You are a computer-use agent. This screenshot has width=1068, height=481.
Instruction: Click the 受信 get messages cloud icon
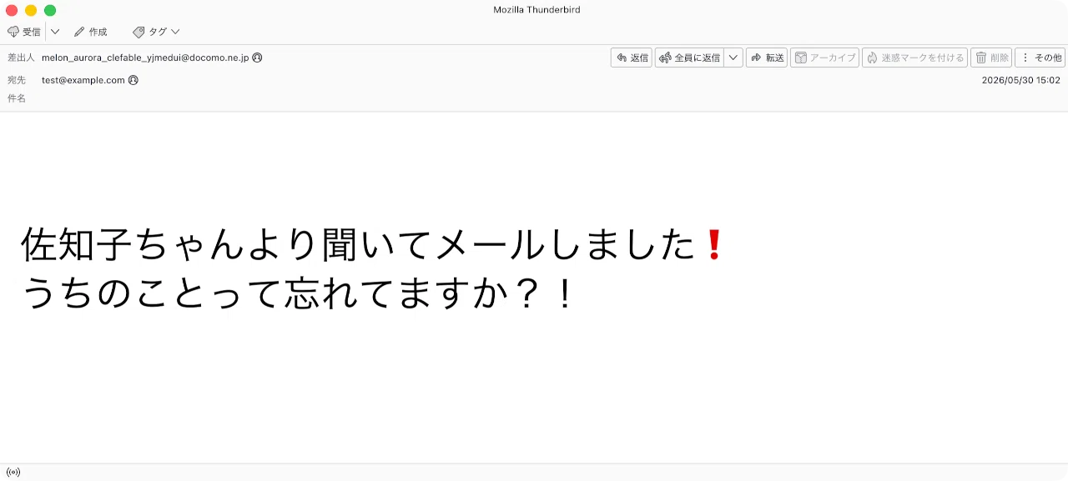click(13, 32)
